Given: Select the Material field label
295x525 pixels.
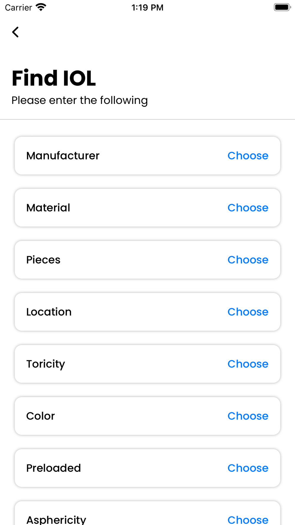Looking at the screenshot, I should pos(48,208).
